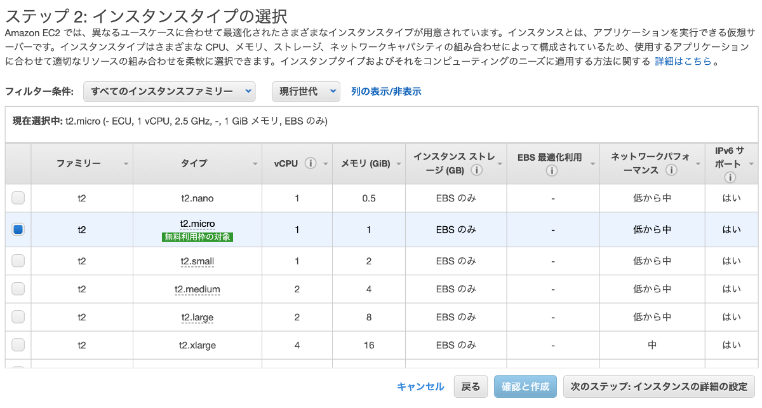Screen dimensions: 762x408
Task: Click the 確認と作成 button
Action: tap(526, 386)
